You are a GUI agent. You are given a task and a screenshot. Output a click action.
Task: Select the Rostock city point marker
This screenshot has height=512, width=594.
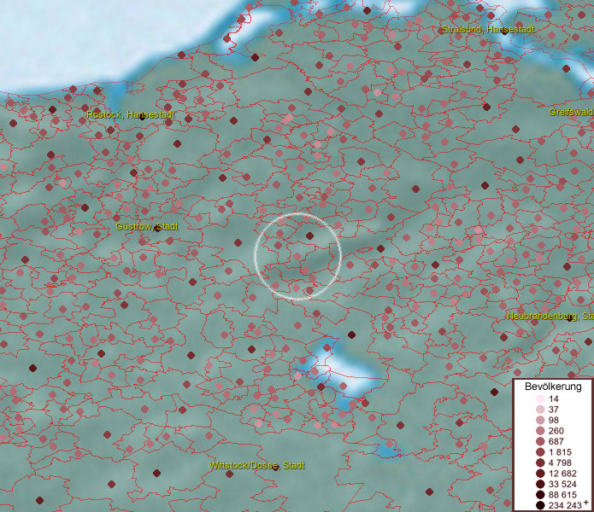click(142, 117)
